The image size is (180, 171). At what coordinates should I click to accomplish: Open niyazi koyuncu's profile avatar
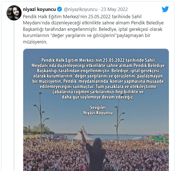pos(14,13)
